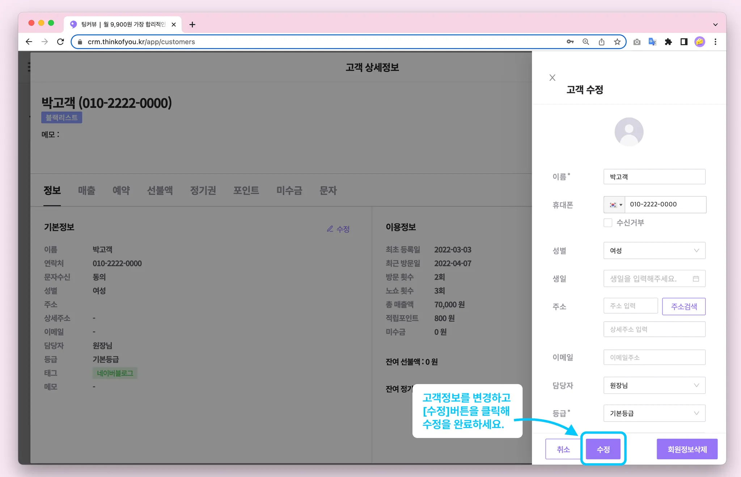
Task: Click the browser reload icon
Action: tap(60, 42)
